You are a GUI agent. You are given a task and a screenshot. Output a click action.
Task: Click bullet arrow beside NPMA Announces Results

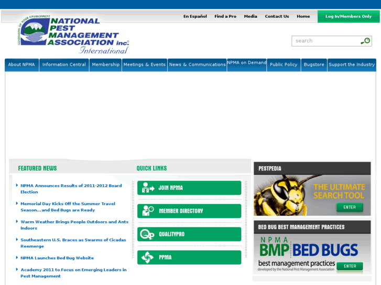click(17, 185)
